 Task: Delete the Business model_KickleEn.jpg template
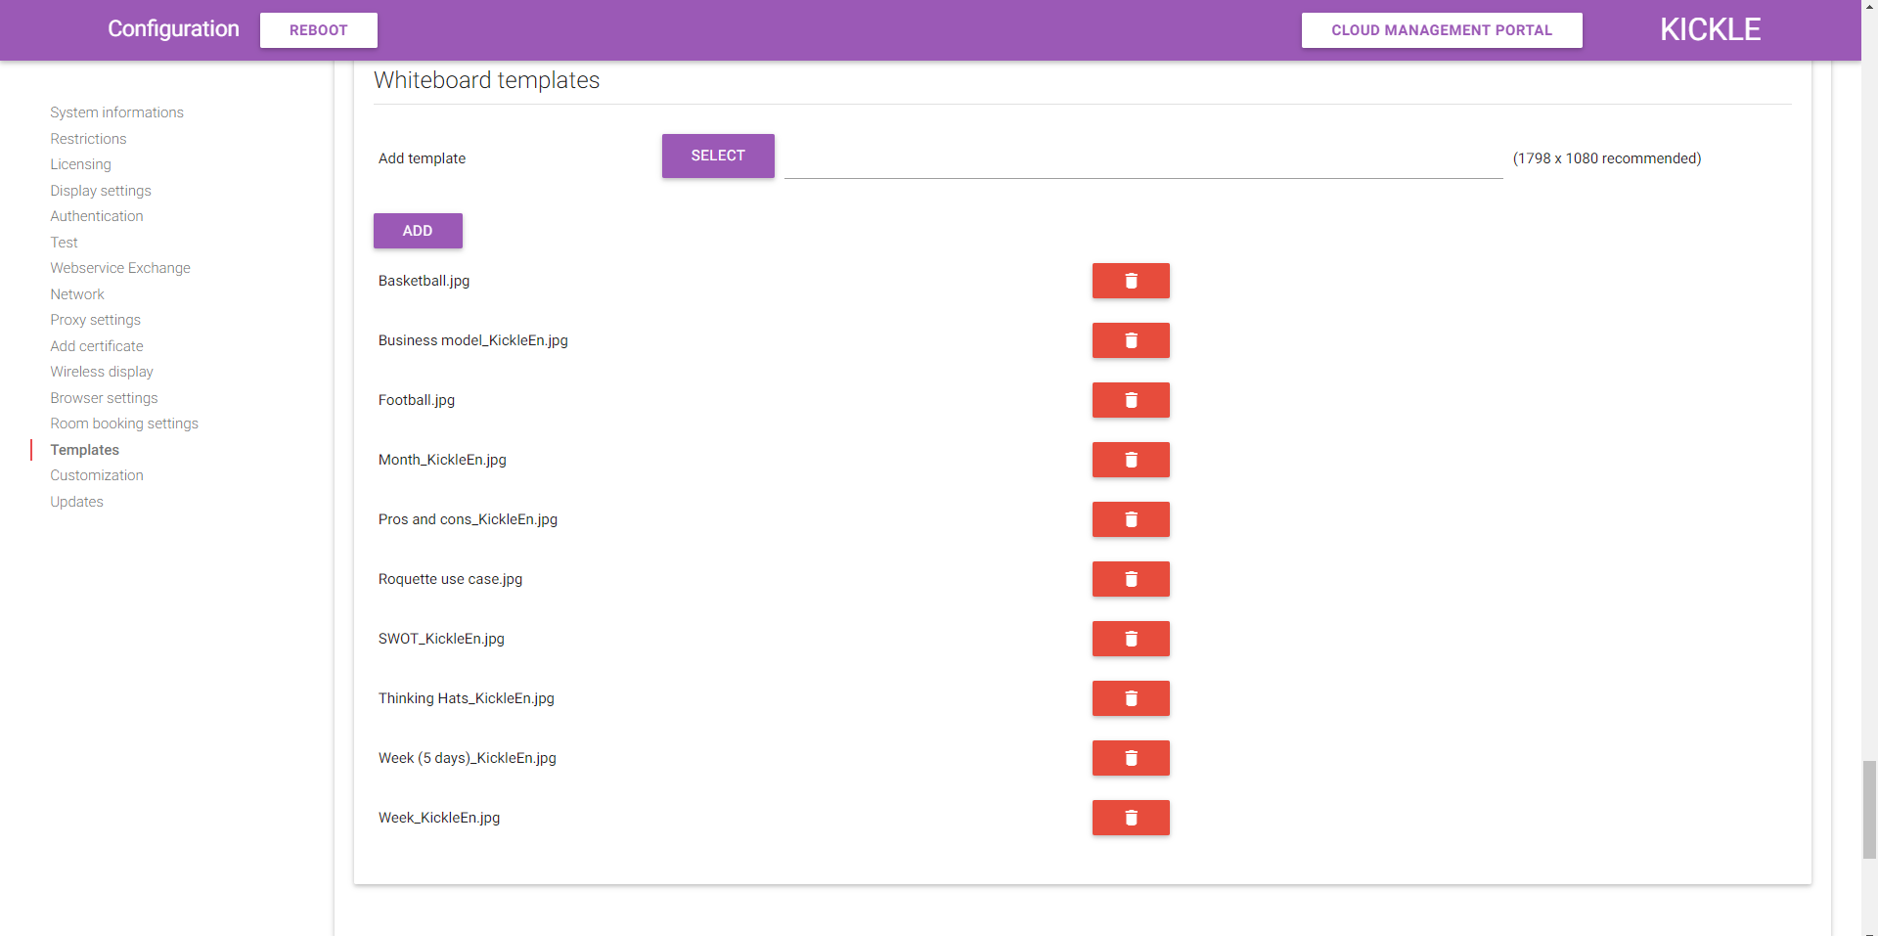1130,340
